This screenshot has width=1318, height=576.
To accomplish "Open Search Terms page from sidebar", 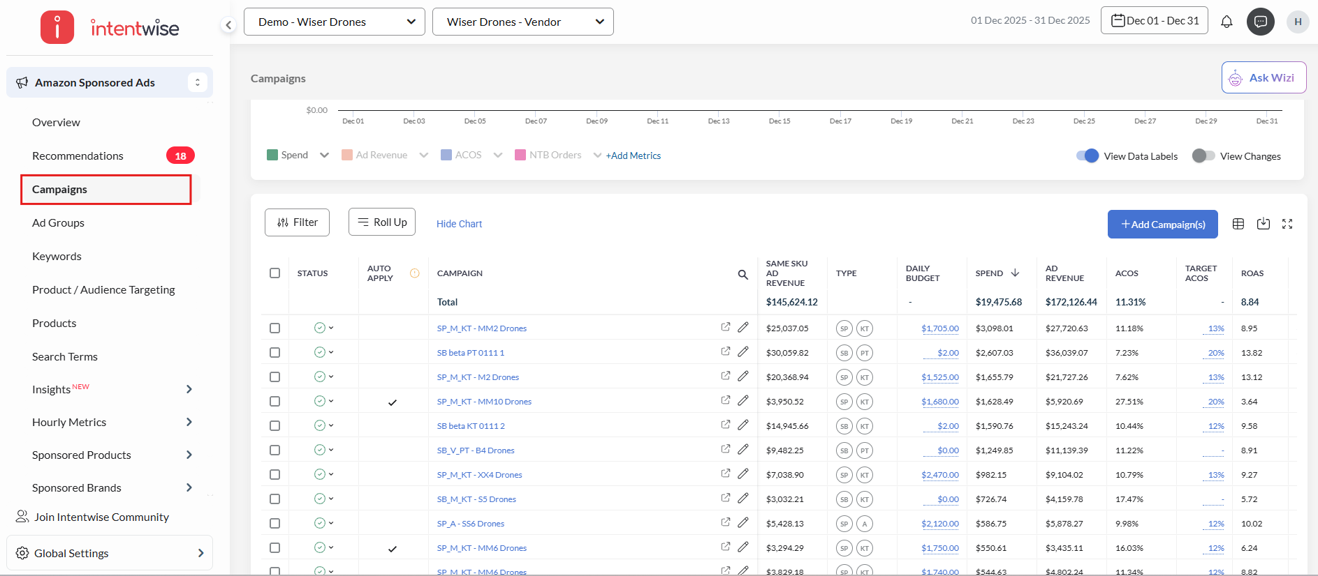I will 65,356.
